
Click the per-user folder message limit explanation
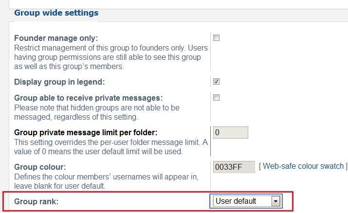click(x=111, y=147)
